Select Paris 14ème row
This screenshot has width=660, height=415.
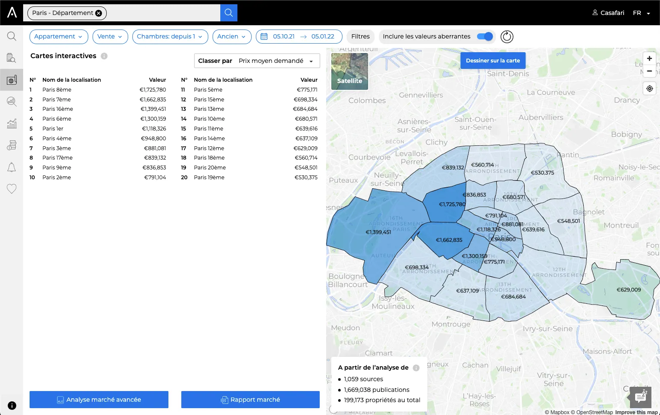(x=249, y=139)
